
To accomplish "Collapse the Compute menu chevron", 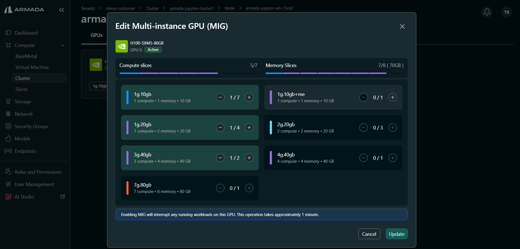I will pyautogui.click(x=63, y=45).
